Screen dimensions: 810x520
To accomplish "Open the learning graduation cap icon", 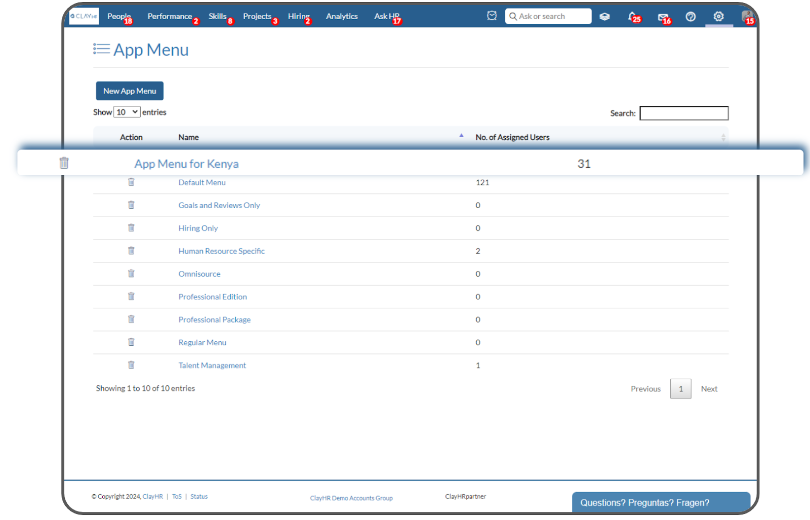I will coord(604,17).
